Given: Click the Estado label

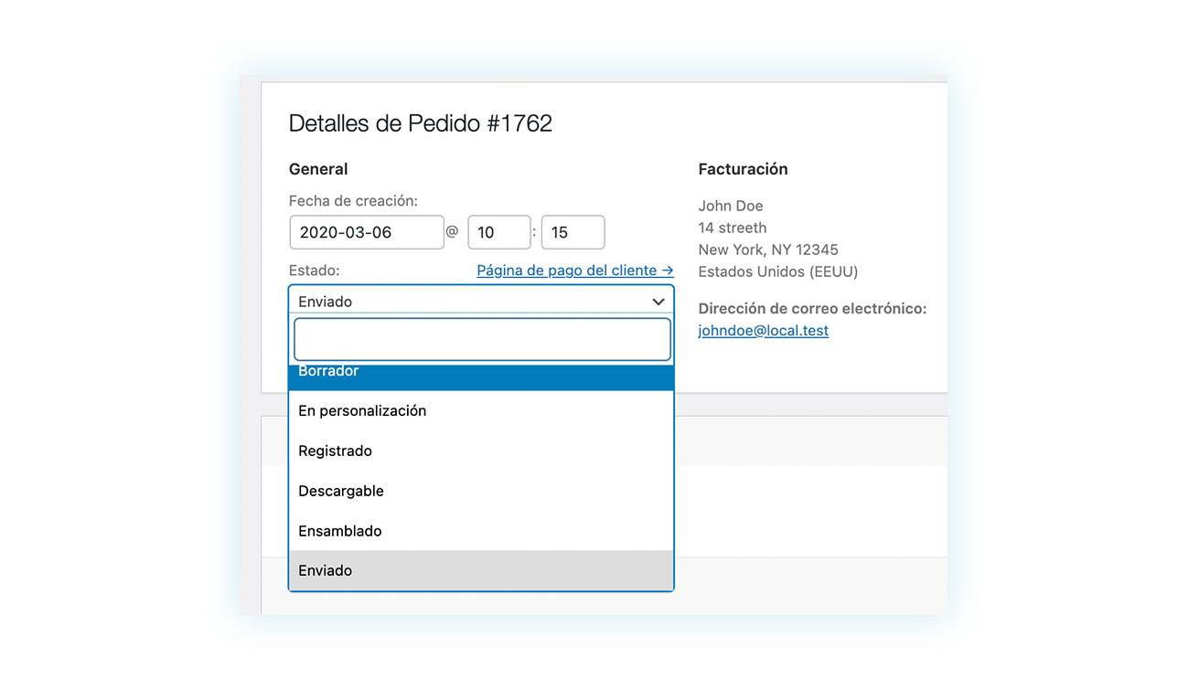Looking at the screenshot, I should 315,271.
